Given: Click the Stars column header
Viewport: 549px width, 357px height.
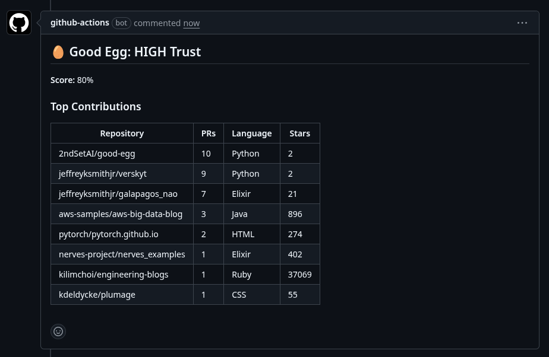Looking at the screenshot, I should point(299,133).
